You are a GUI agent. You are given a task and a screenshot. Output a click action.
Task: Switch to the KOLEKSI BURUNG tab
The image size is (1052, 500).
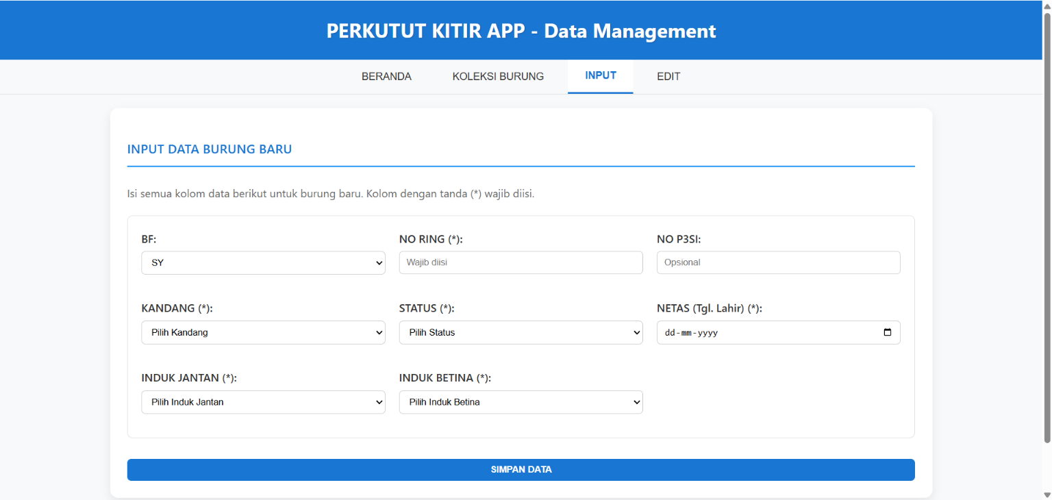pos(498,77)
